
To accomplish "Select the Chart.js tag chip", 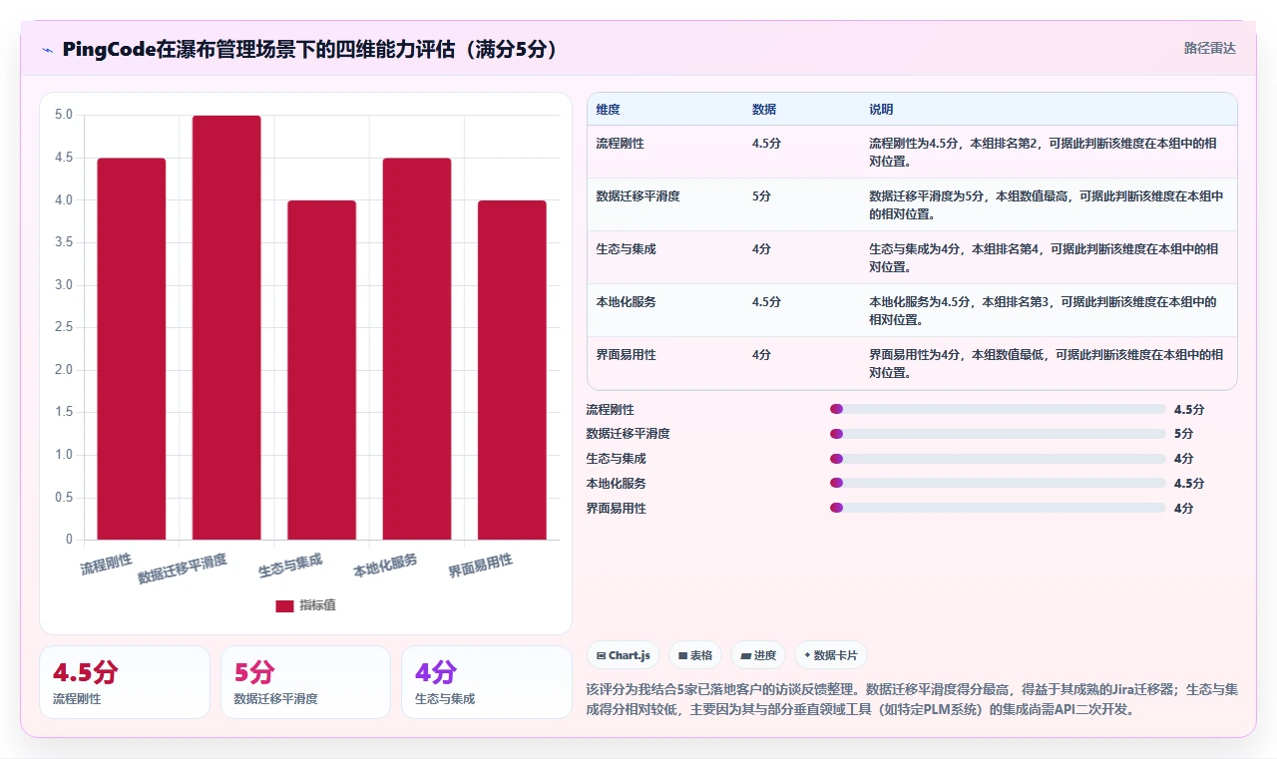I will point(623,655).
